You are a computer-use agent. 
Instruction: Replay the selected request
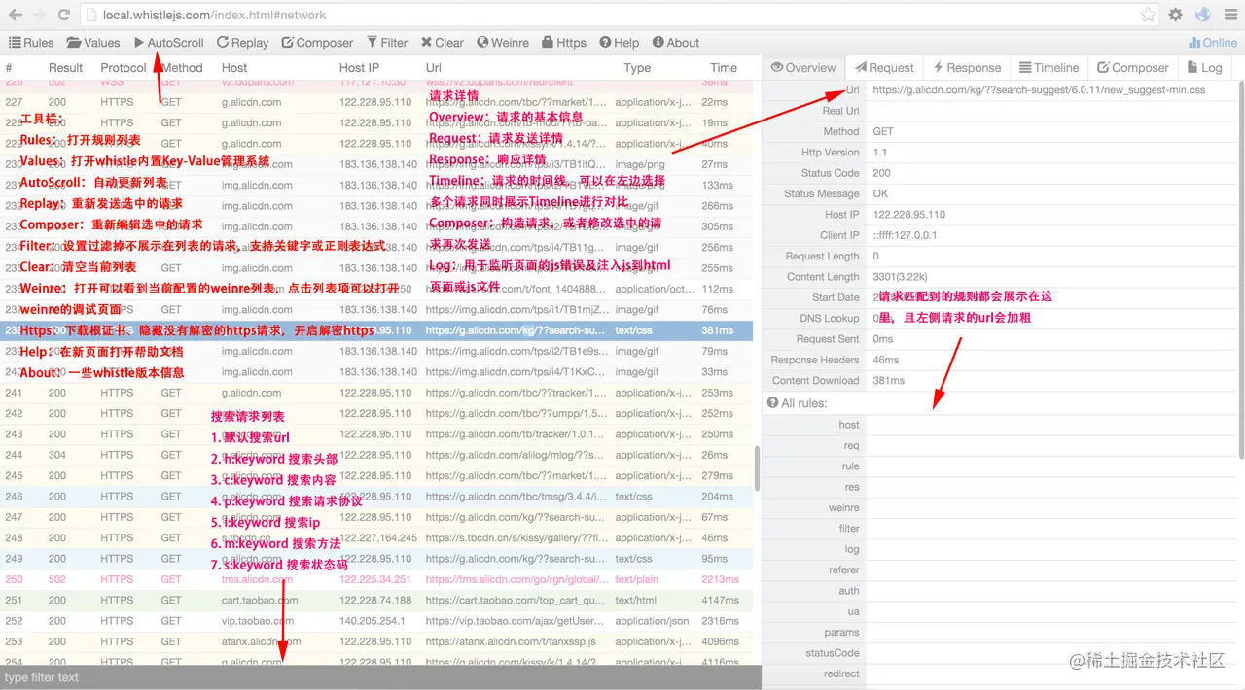242,43
